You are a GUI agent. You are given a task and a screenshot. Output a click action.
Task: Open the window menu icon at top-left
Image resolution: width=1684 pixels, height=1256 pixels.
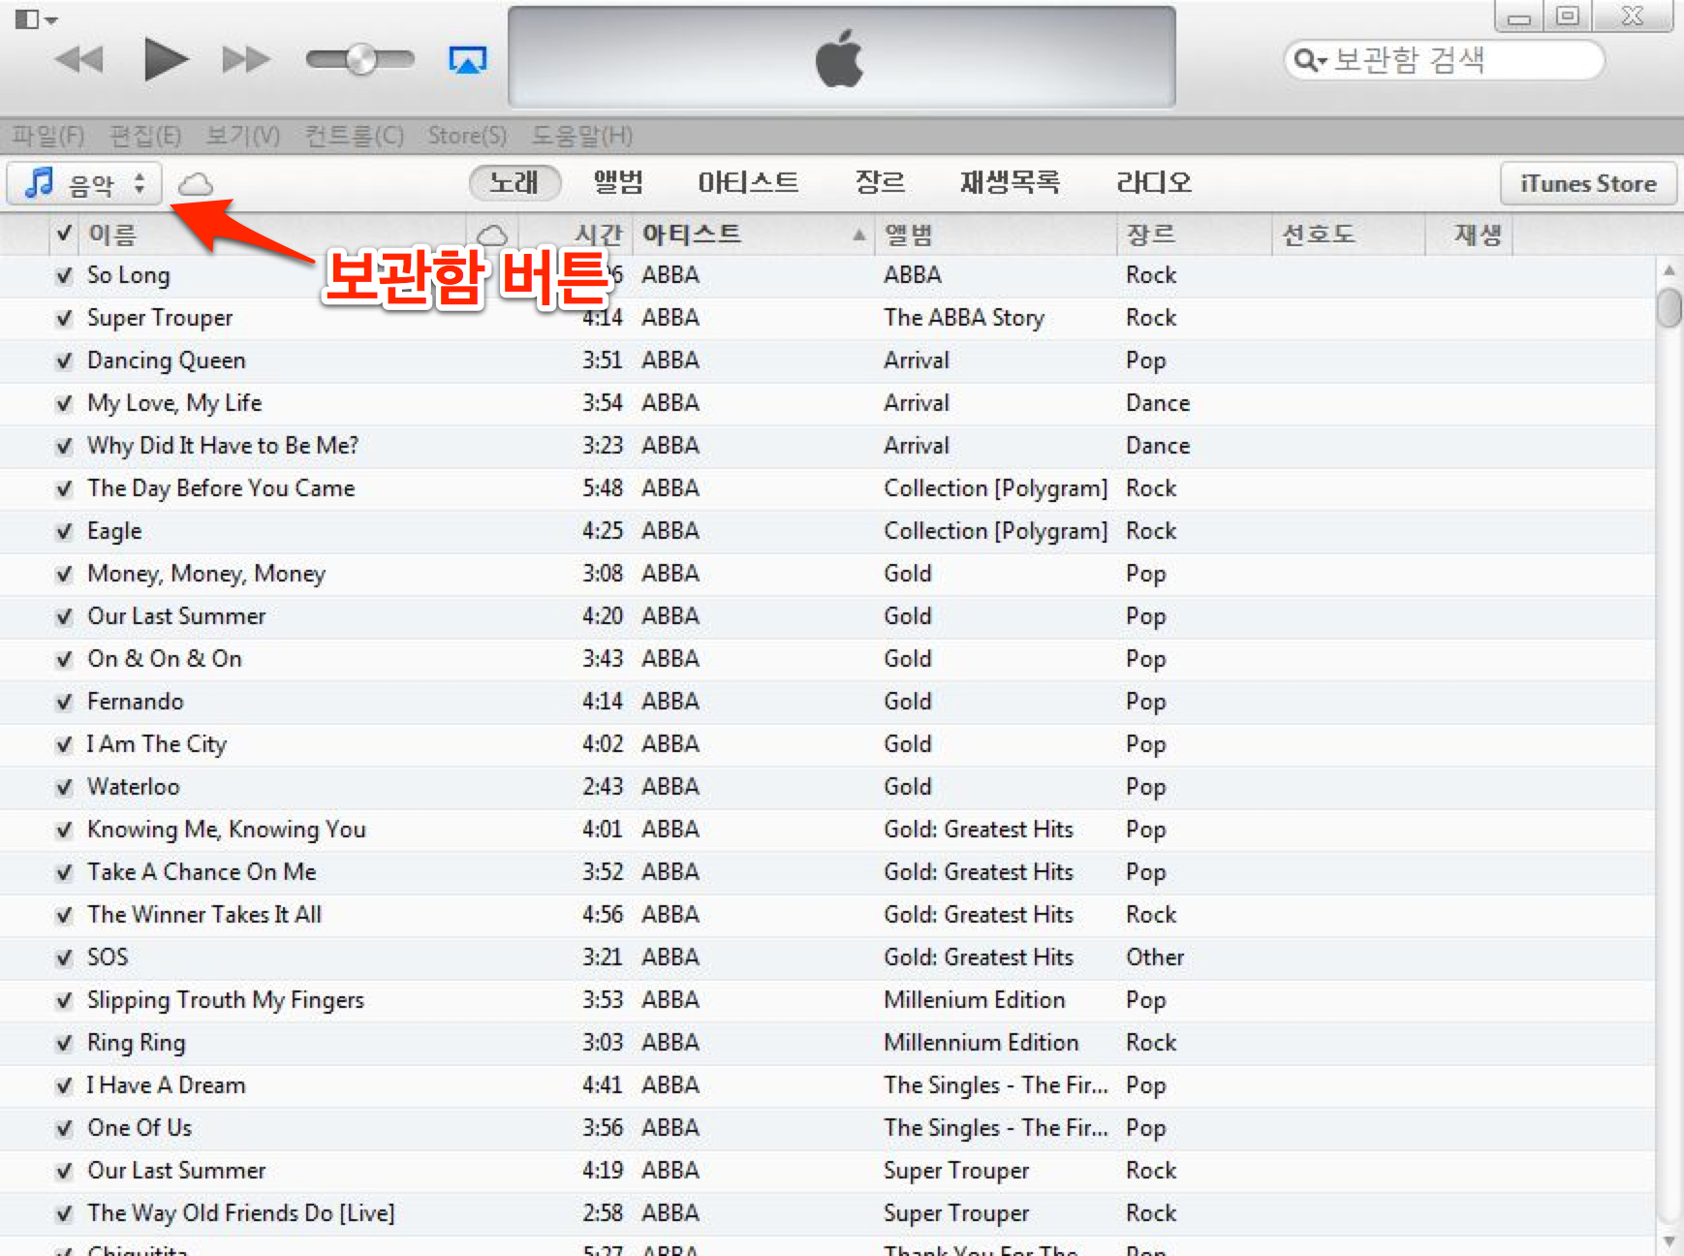click(x=36, y=19)
